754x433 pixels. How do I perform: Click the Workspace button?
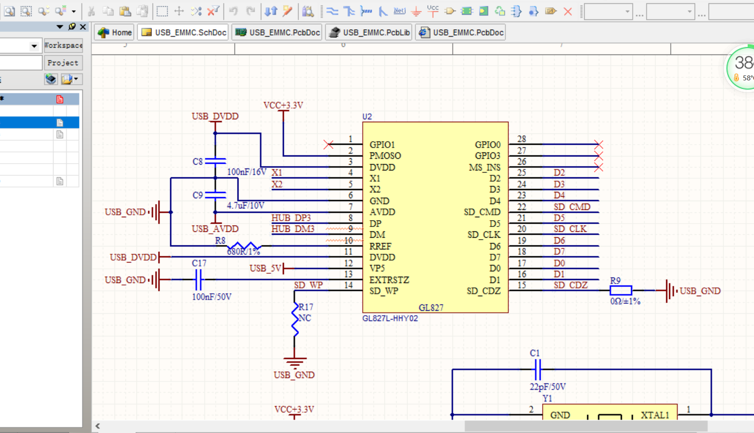pyautogui.click(x=63, y=45)
